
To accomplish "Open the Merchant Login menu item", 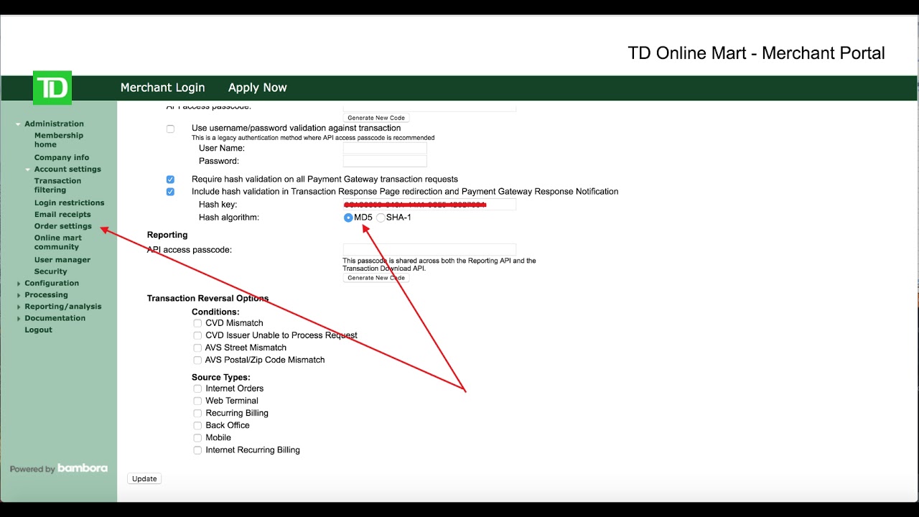I will tap(162, 88).
